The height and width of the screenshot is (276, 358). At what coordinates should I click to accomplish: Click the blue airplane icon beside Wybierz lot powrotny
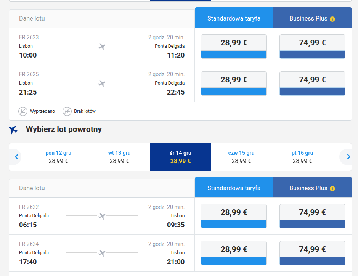point(13,130)
